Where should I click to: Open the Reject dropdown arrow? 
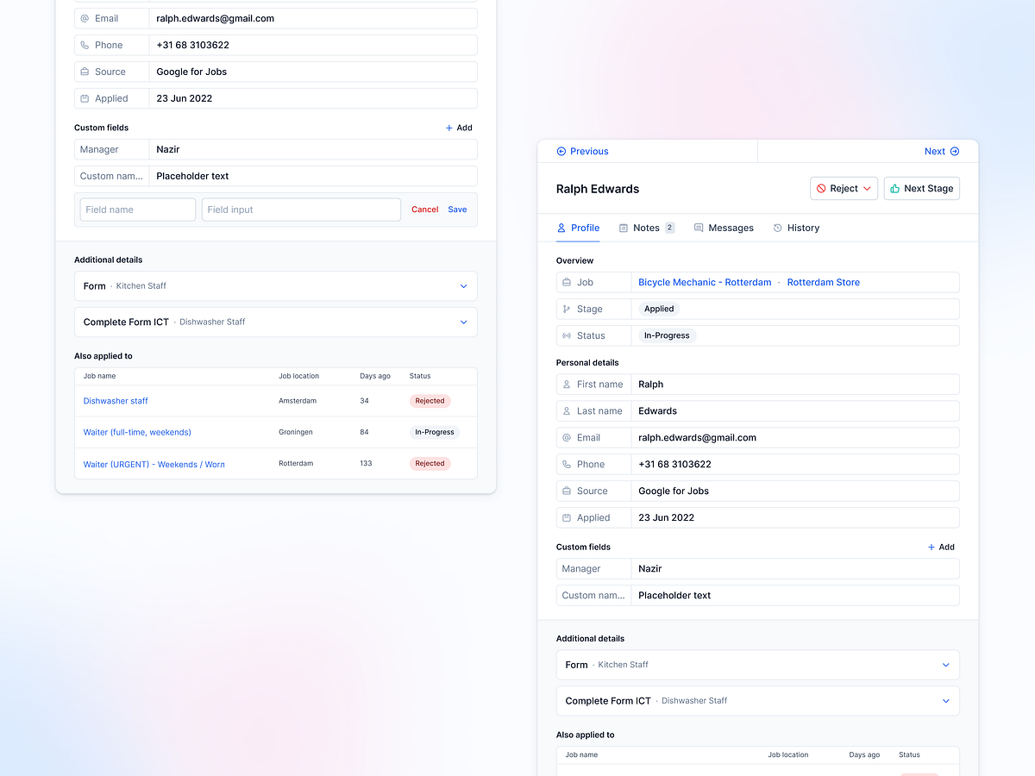point(867,188)
